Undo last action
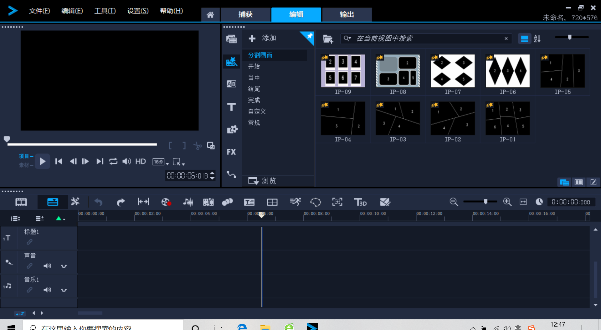 pos(98,202)
